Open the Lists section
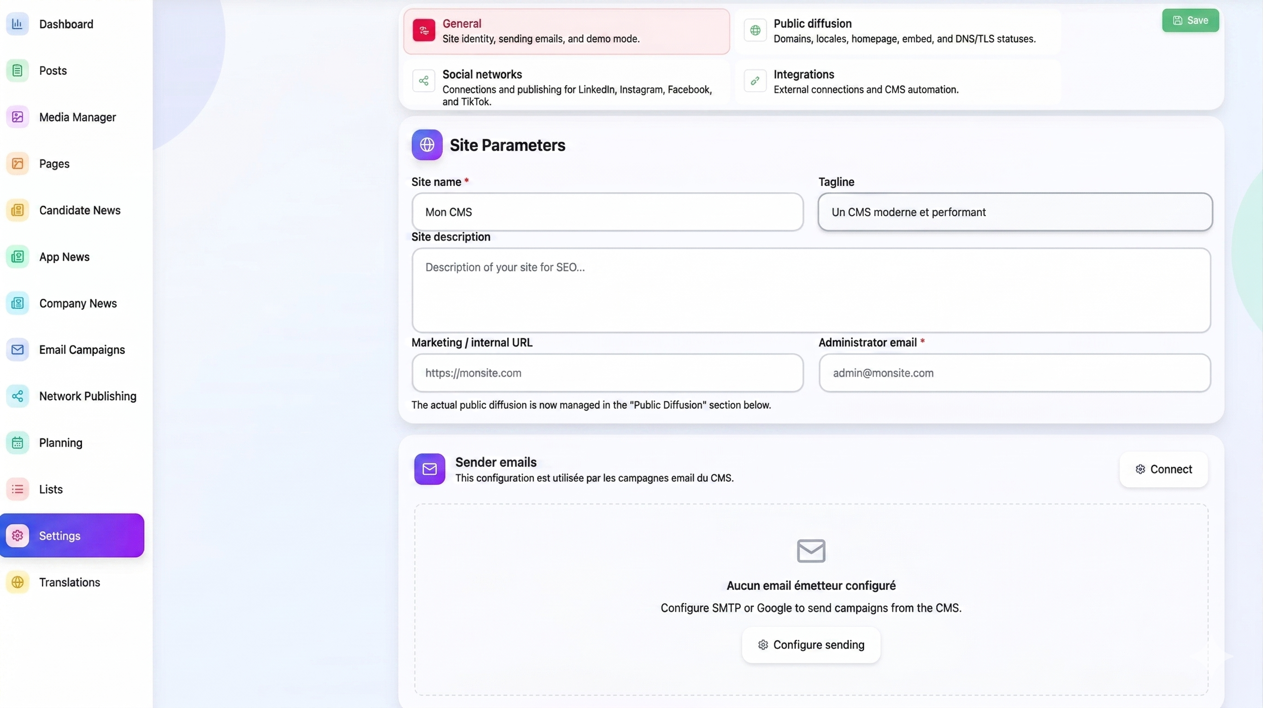 click(51, 489)
